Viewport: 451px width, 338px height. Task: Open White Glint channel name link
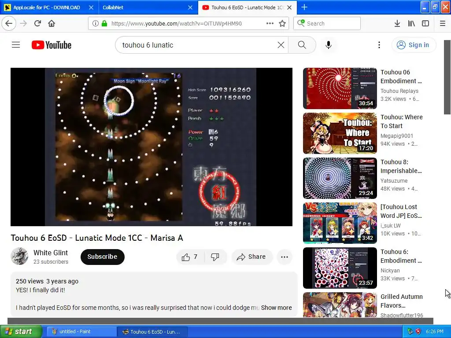pos(51,253)
